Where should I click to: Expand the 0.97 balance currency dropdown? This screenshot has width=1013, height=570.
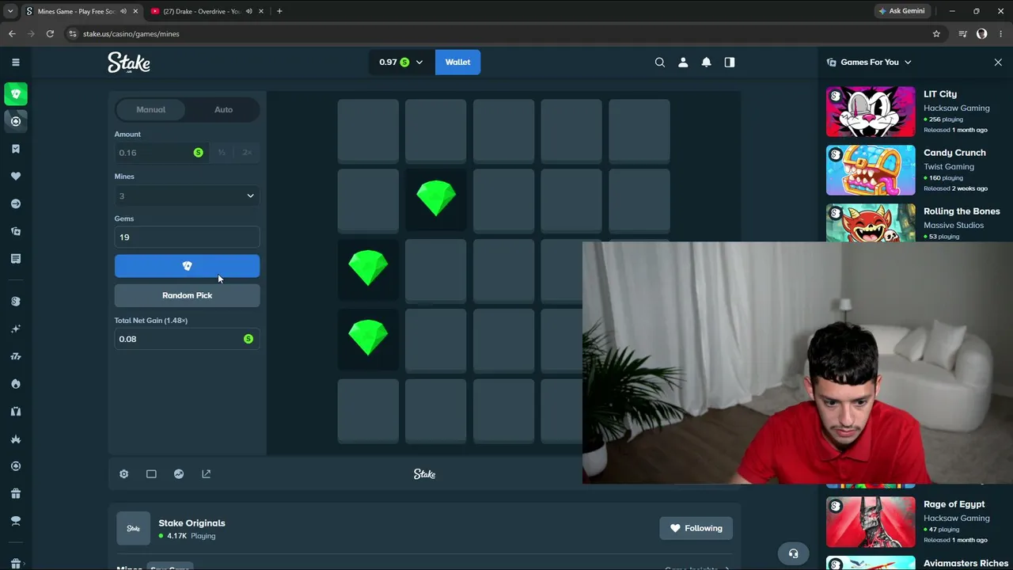pyautogui.click(x=401, y=62)
